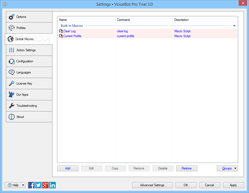Sort by the Name column header
Viewport: 249px width, 193px height.
click(86, 20)
